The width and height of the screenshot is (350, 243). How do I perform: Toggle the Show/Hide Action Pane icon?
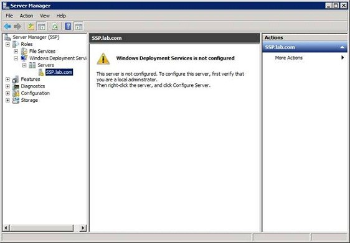click(x=78, y=27)
